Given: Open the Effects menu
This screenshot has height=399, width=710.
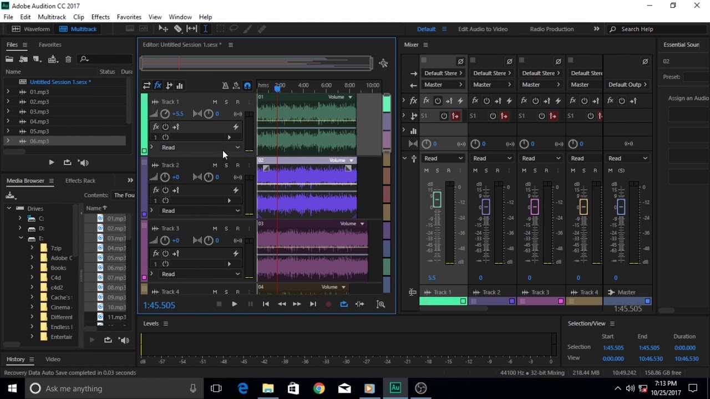Looking at the screenshot, I should (100, 17).
